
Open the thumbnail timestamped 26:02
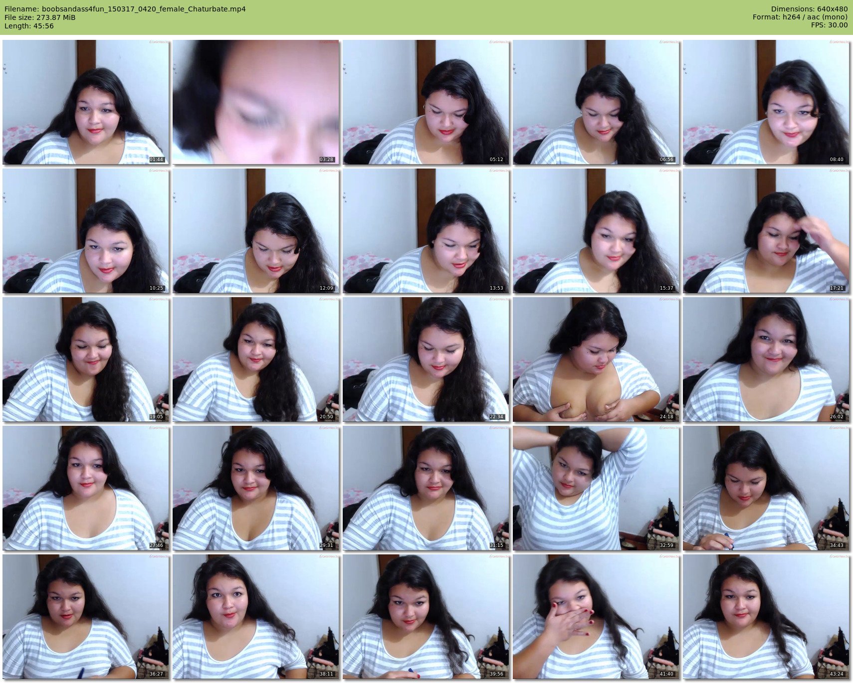pos(766,359)
